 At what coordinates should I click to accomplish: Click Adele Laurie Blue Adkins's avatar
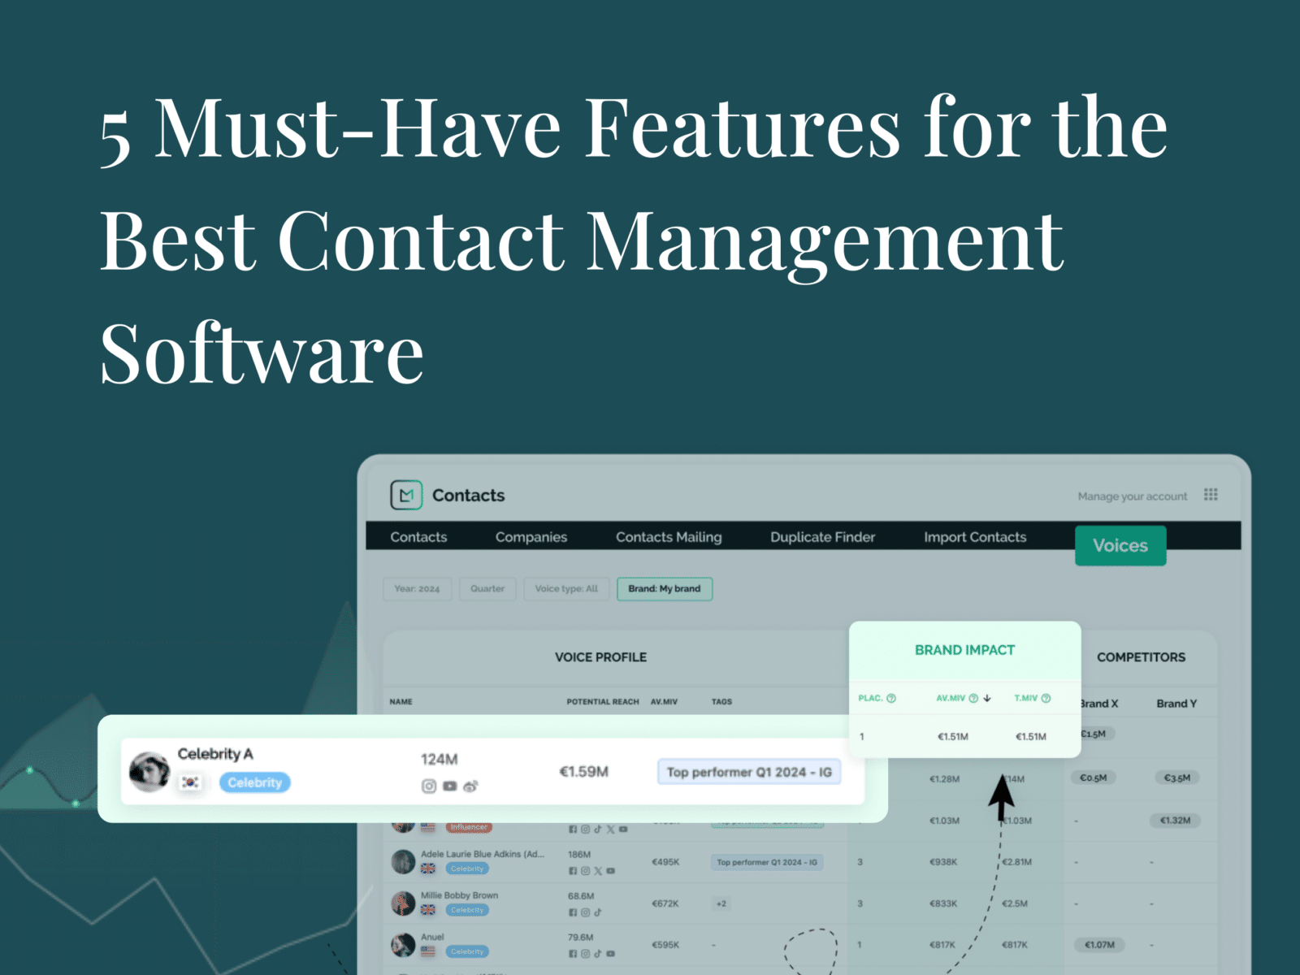[403, 861]
